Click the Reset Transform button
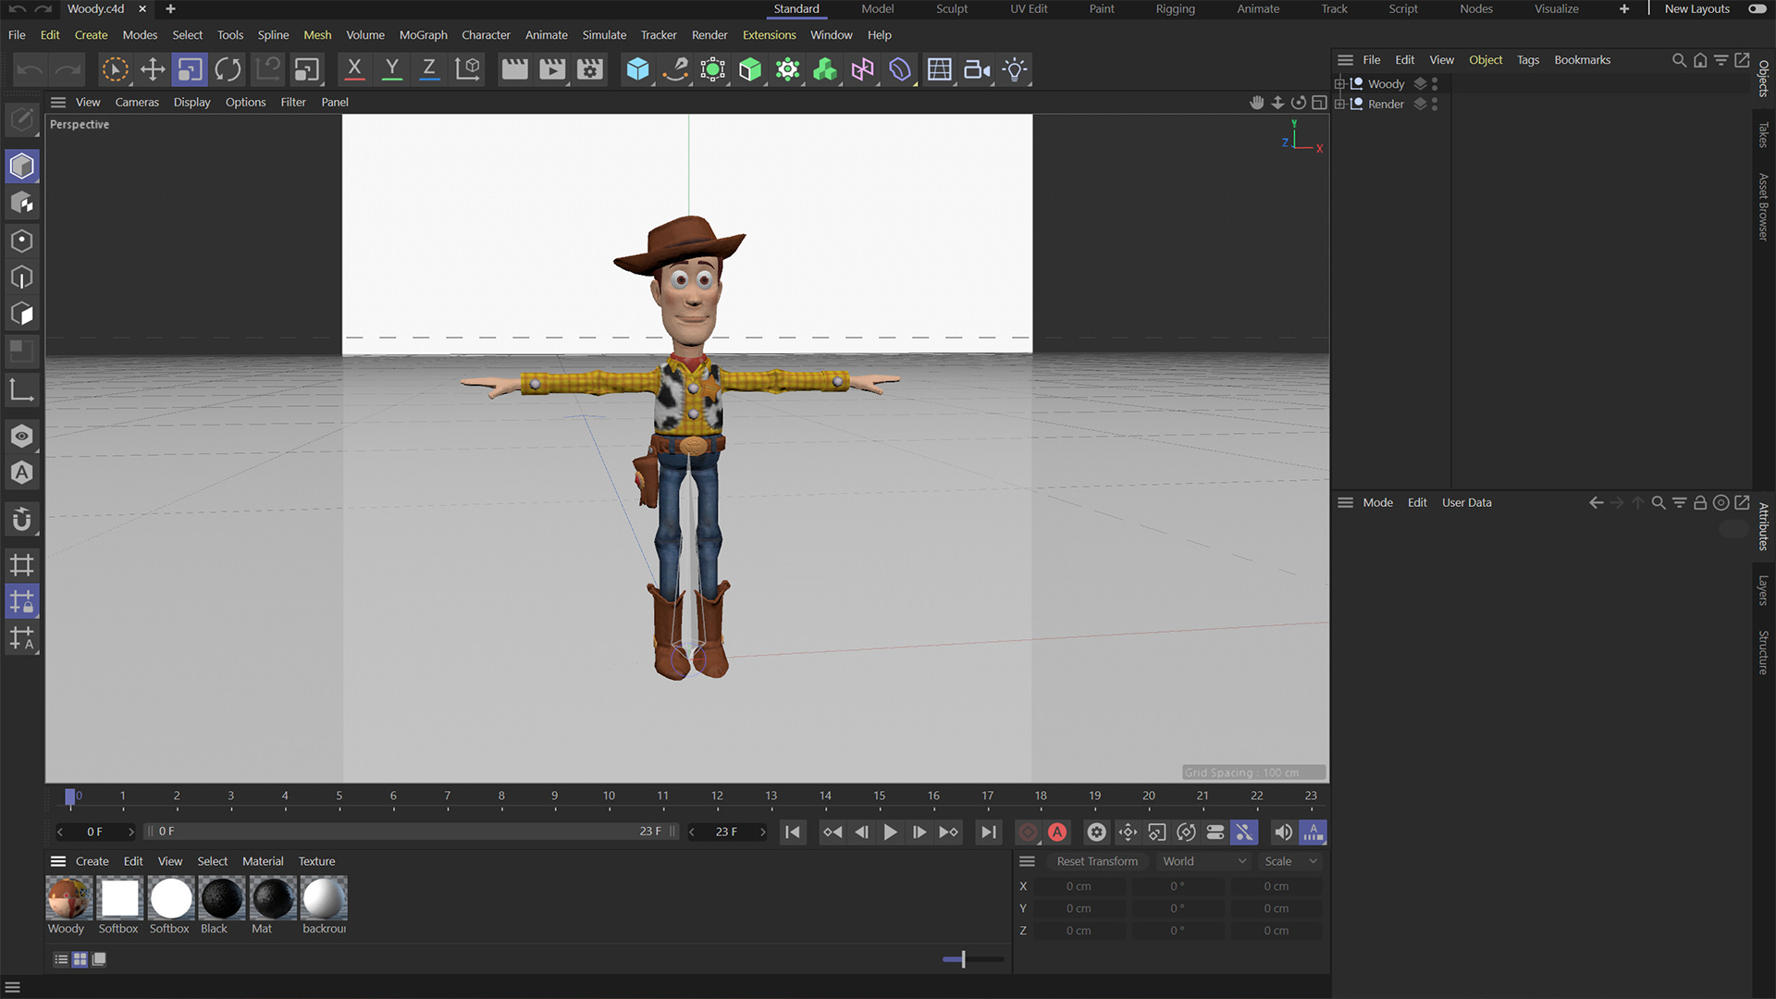 tap(1097, 861)
